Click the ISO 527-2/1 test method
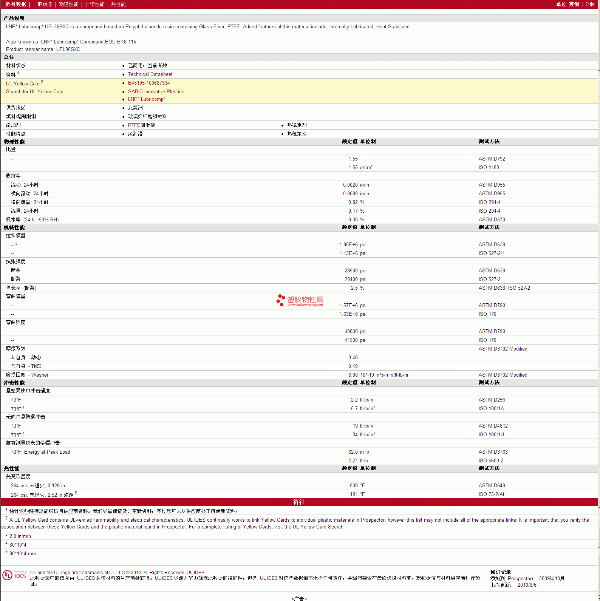The width and height of the screenshot is (600, 601). point(491,253)
